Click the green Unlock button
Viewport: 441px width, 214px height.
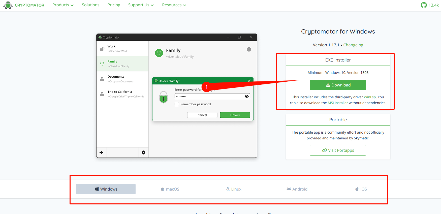point(235,115)
